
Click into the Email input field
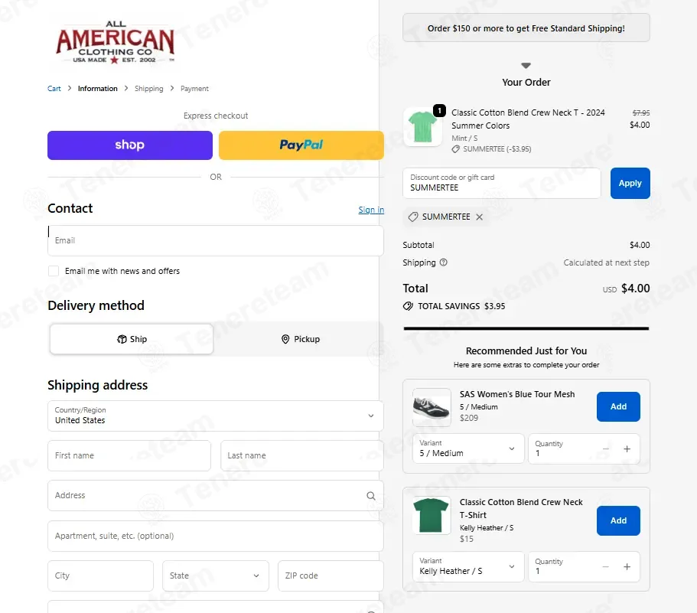click(216, 240)
